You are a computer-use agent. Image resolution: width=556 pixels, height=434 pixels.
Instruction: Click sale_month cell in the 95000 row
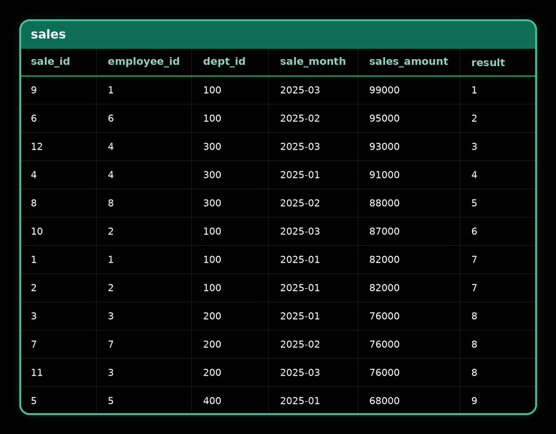coord(300,118)
